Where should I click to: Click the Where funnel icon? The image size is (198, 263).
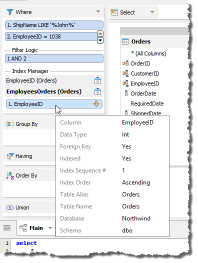9,12
